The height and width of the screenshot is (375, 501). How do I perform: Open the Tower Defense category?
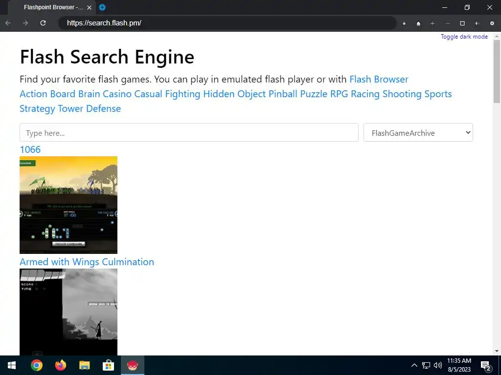(90, 108)
